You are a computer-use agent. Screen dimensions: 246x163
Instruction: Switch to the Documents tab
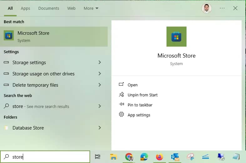(49, 8)
